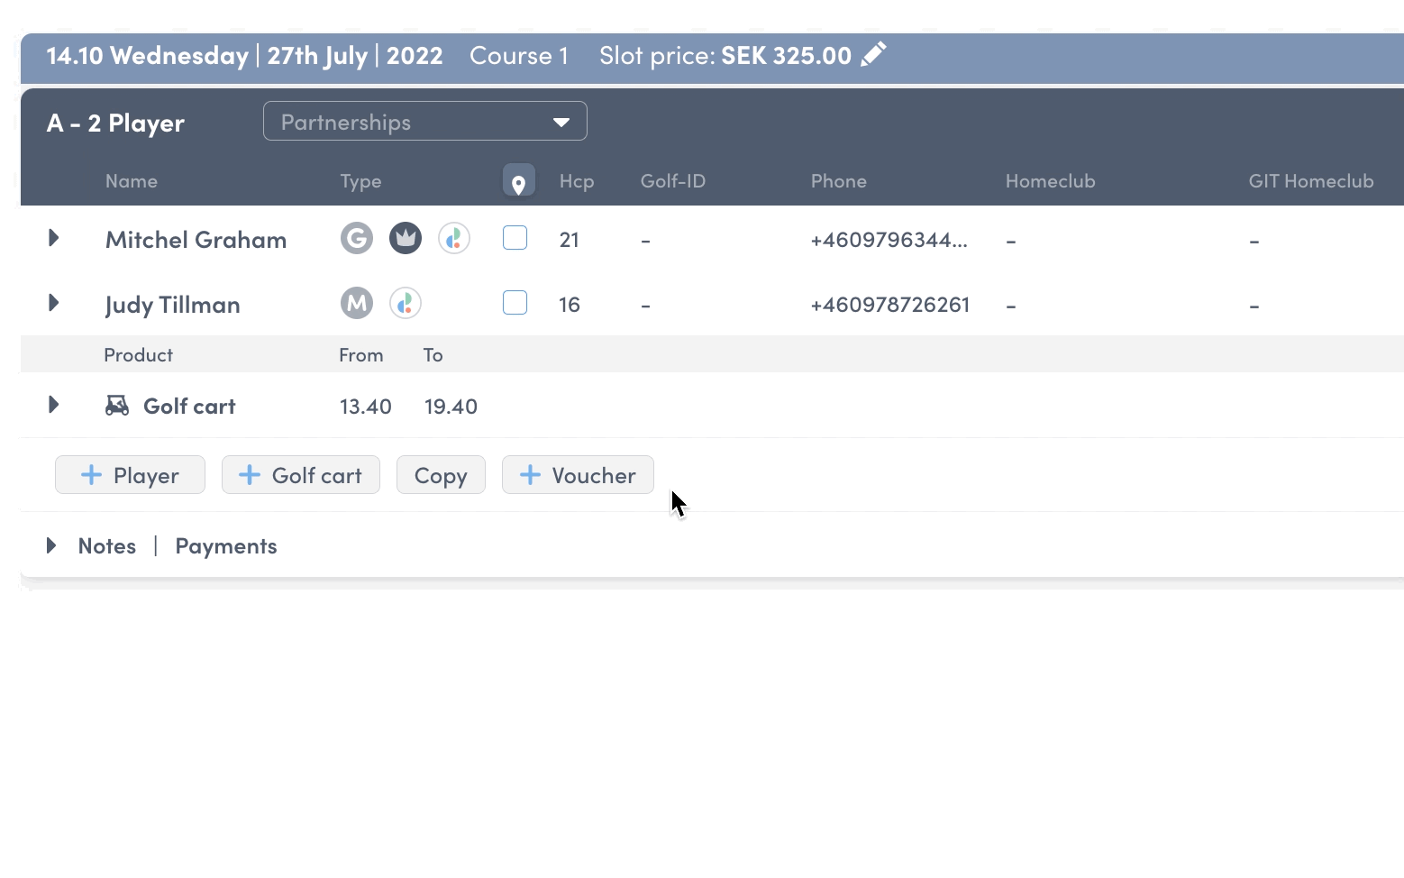Add a new Player
This screenshot has width=1404, height=878.
point(130,475)
